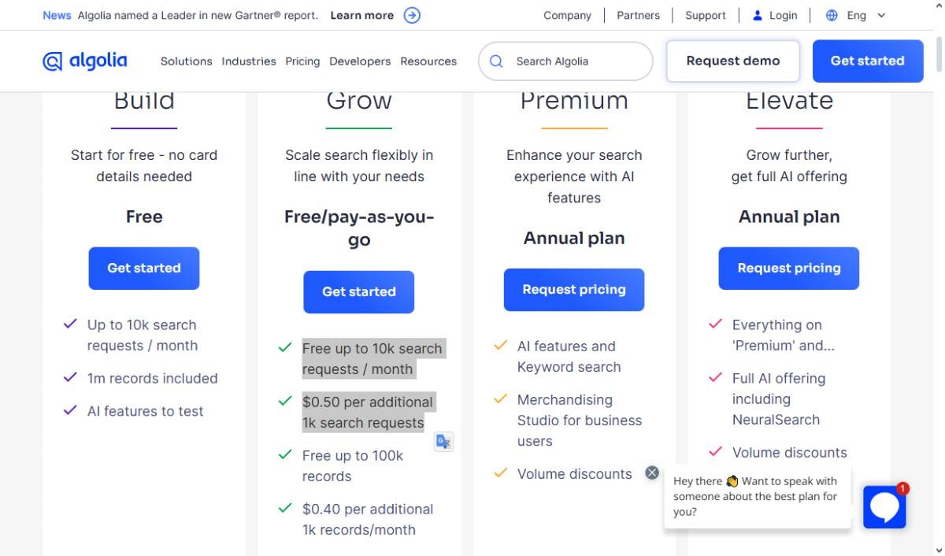Expand the Resources menu
The image size is (945, 556).
click(x=428, y=61)
